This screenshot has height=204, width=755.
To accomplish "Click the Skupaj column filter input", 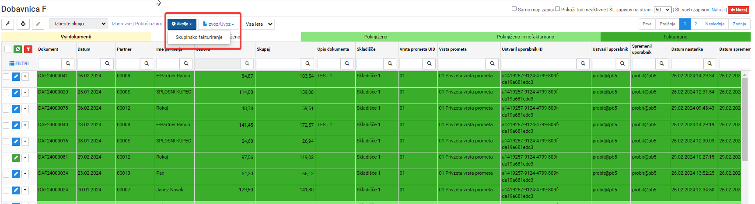I will pos(279,63).
